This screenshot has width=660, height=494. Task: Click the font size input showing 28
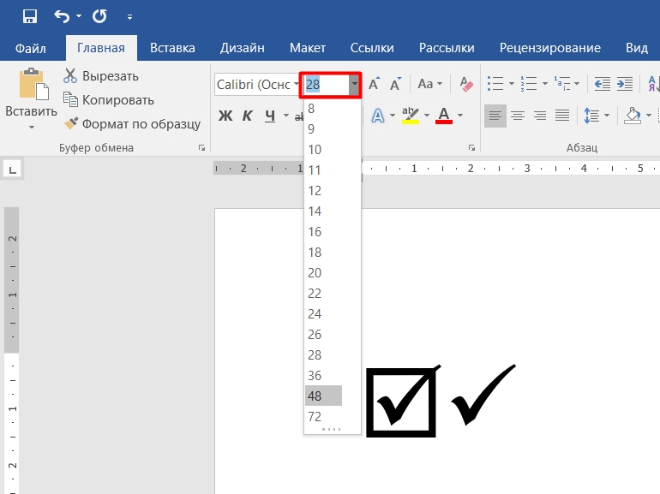point(327,85)
